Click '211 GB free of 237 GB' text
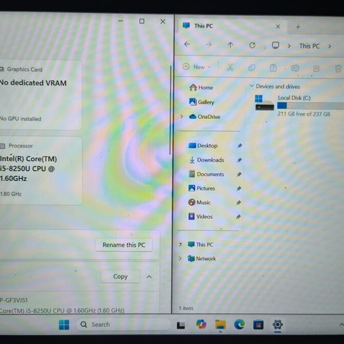 (x=303, y=114)
